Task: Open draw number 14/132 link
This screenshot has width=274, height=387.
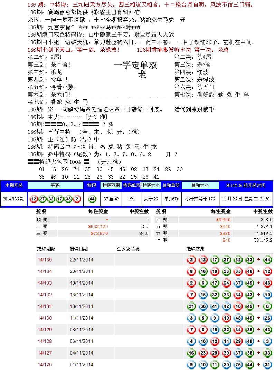Action: pos(45,295)
